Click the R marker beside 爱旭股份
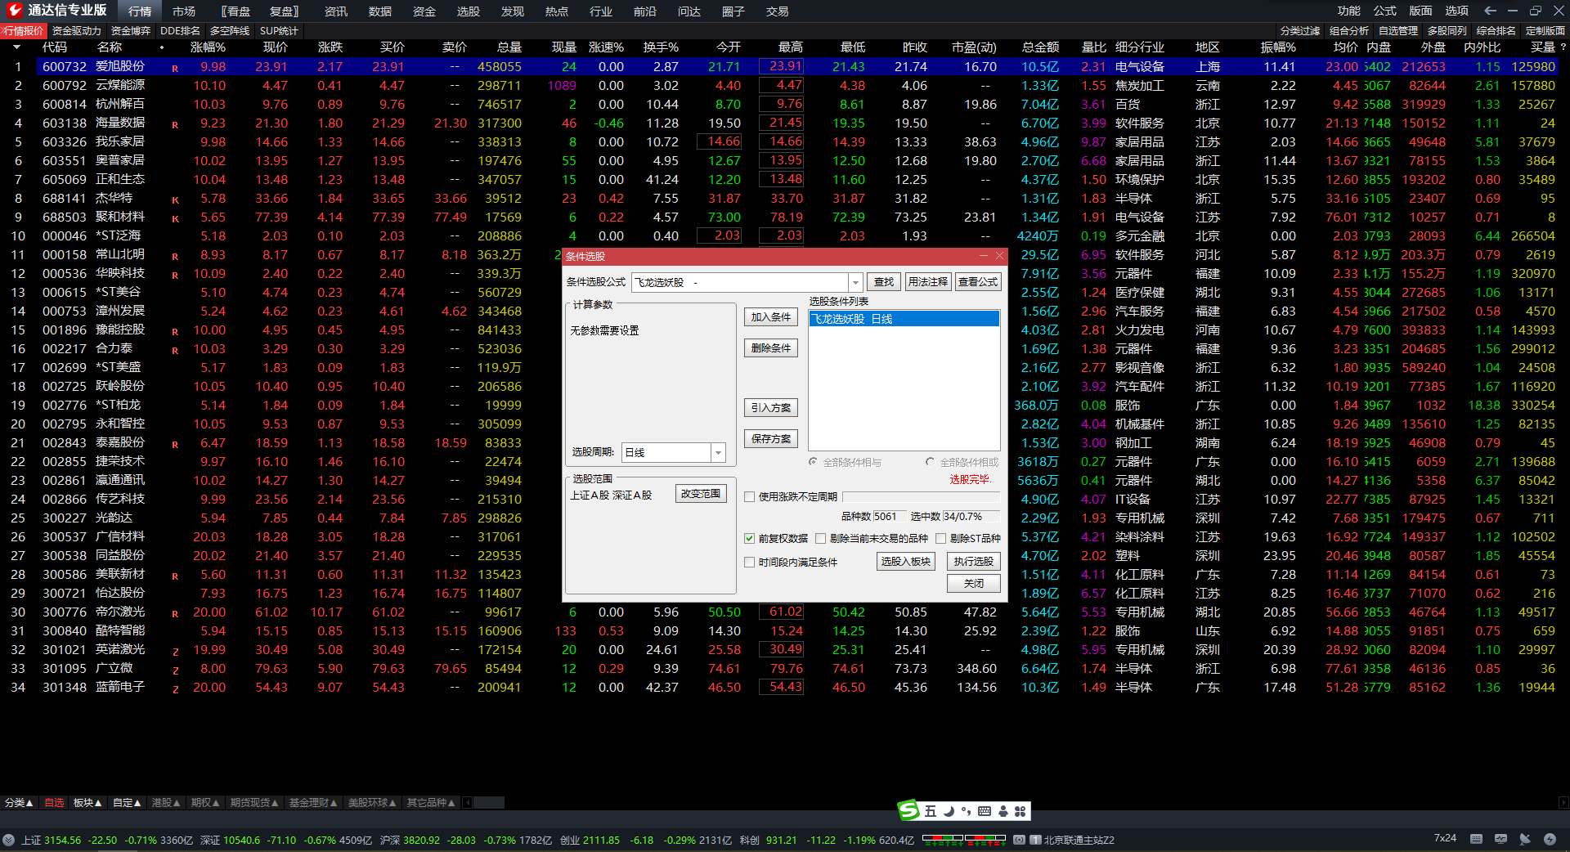 click(x=175, y=68)
